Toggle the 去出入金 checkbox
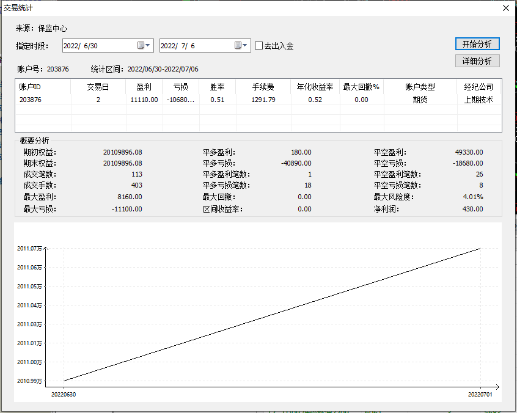 tap(259, 46)
